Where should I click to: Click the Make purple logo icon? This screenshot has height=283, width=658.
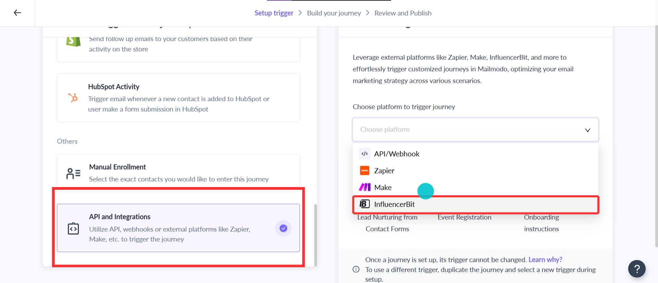tap(365, 187)
